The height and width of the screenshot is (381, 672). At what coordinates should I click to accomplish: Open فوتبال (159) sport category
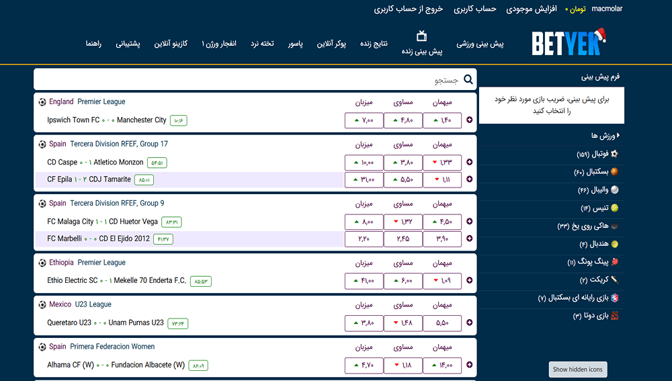coord(592,154)
